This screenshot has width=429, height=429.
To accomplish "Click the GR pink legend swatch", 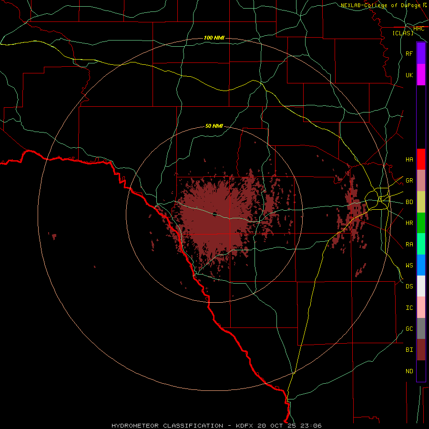I will 421,181.
